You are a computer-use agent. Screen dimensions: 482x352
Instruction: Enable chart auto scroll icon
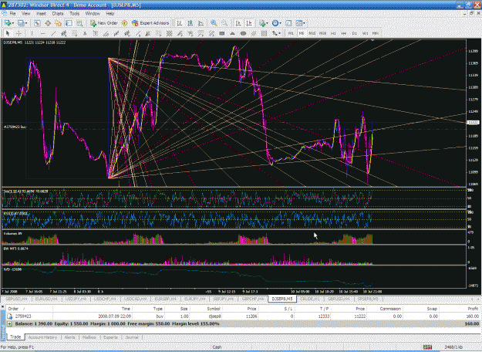click(238, 23)
